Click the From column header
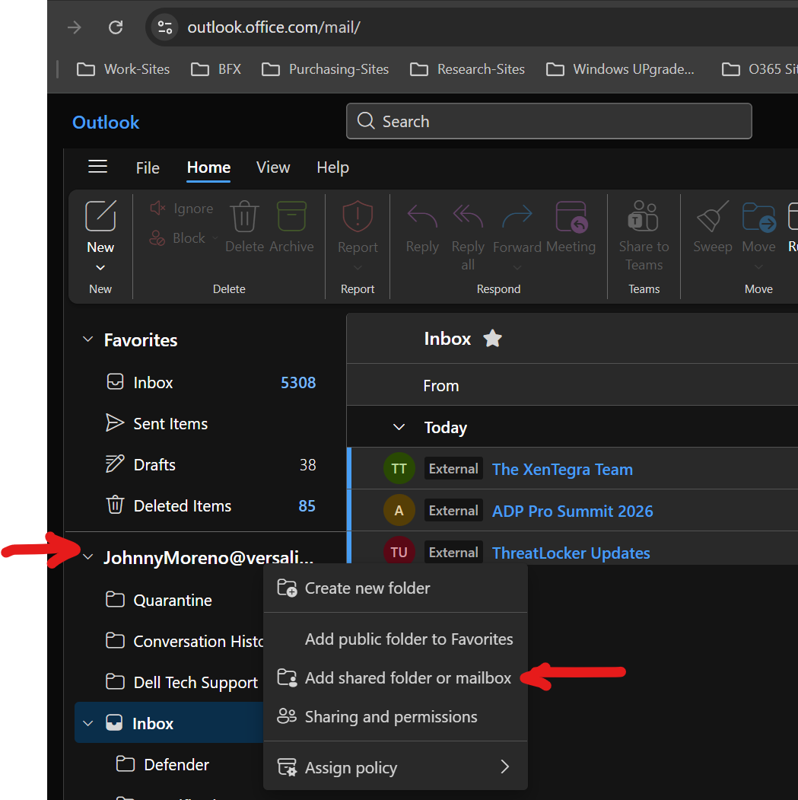This screenshot has height=800, width=798. [441, 386]
